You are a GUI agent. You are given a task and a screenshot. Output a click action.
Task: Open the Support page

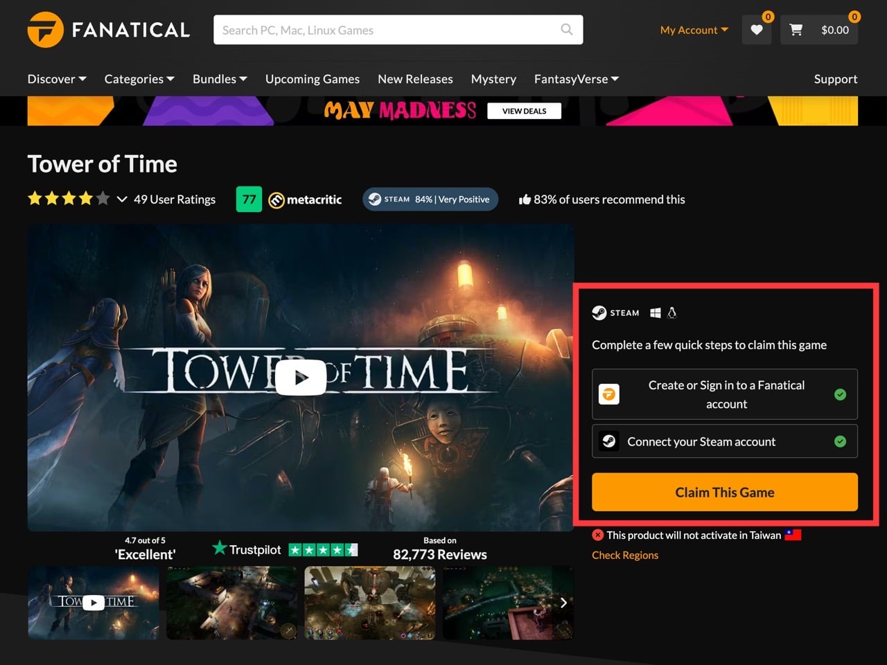point(836,79)
